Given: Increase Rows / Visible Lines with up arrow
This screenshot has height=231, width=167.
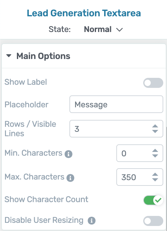Looking at the screenshot, I should pos(155,126).
